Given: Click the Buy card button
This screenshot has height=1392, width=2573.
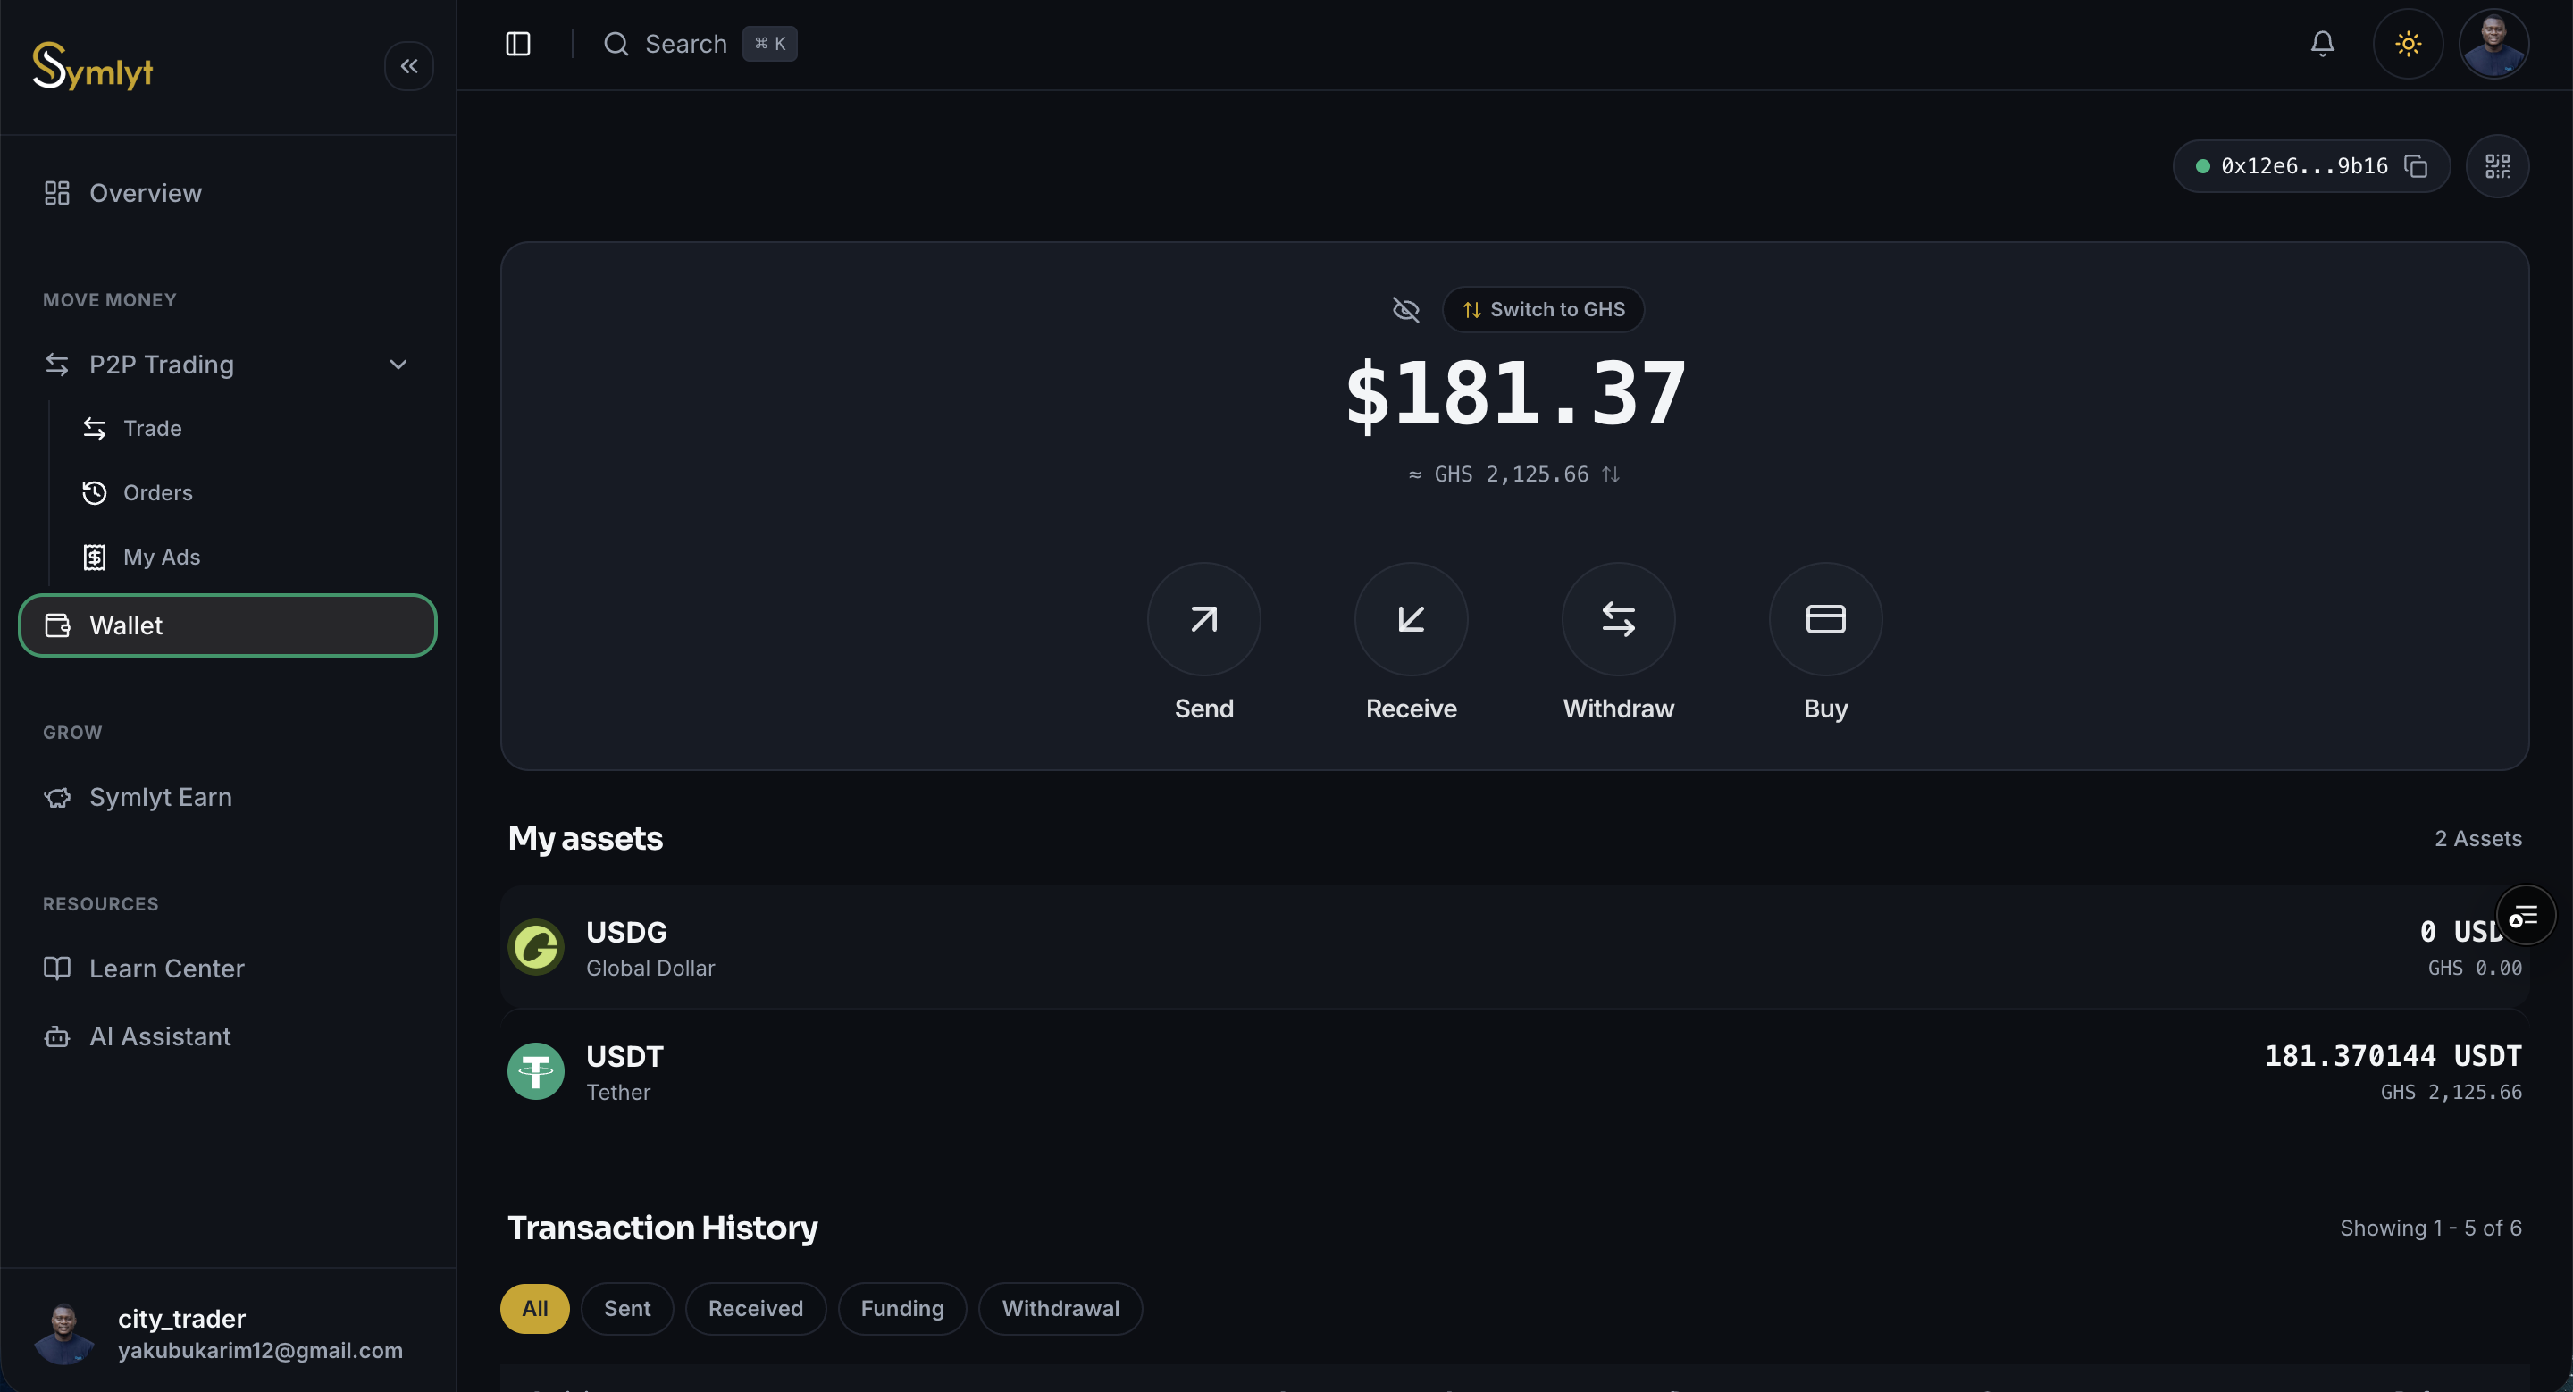Looking at the screenshot, I should tap(1825, 619).
